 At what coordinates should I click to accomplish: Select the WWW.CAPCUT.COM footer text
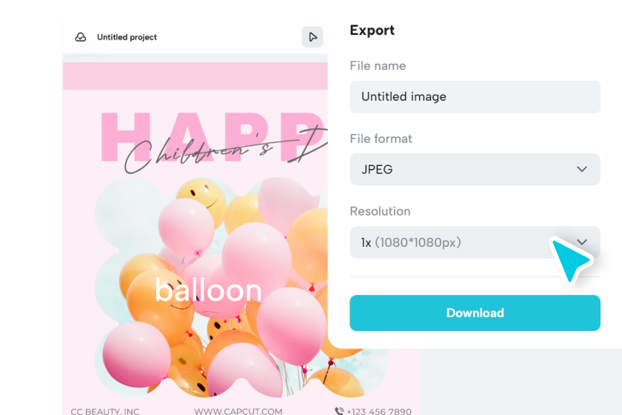click(x=238, y=411)
